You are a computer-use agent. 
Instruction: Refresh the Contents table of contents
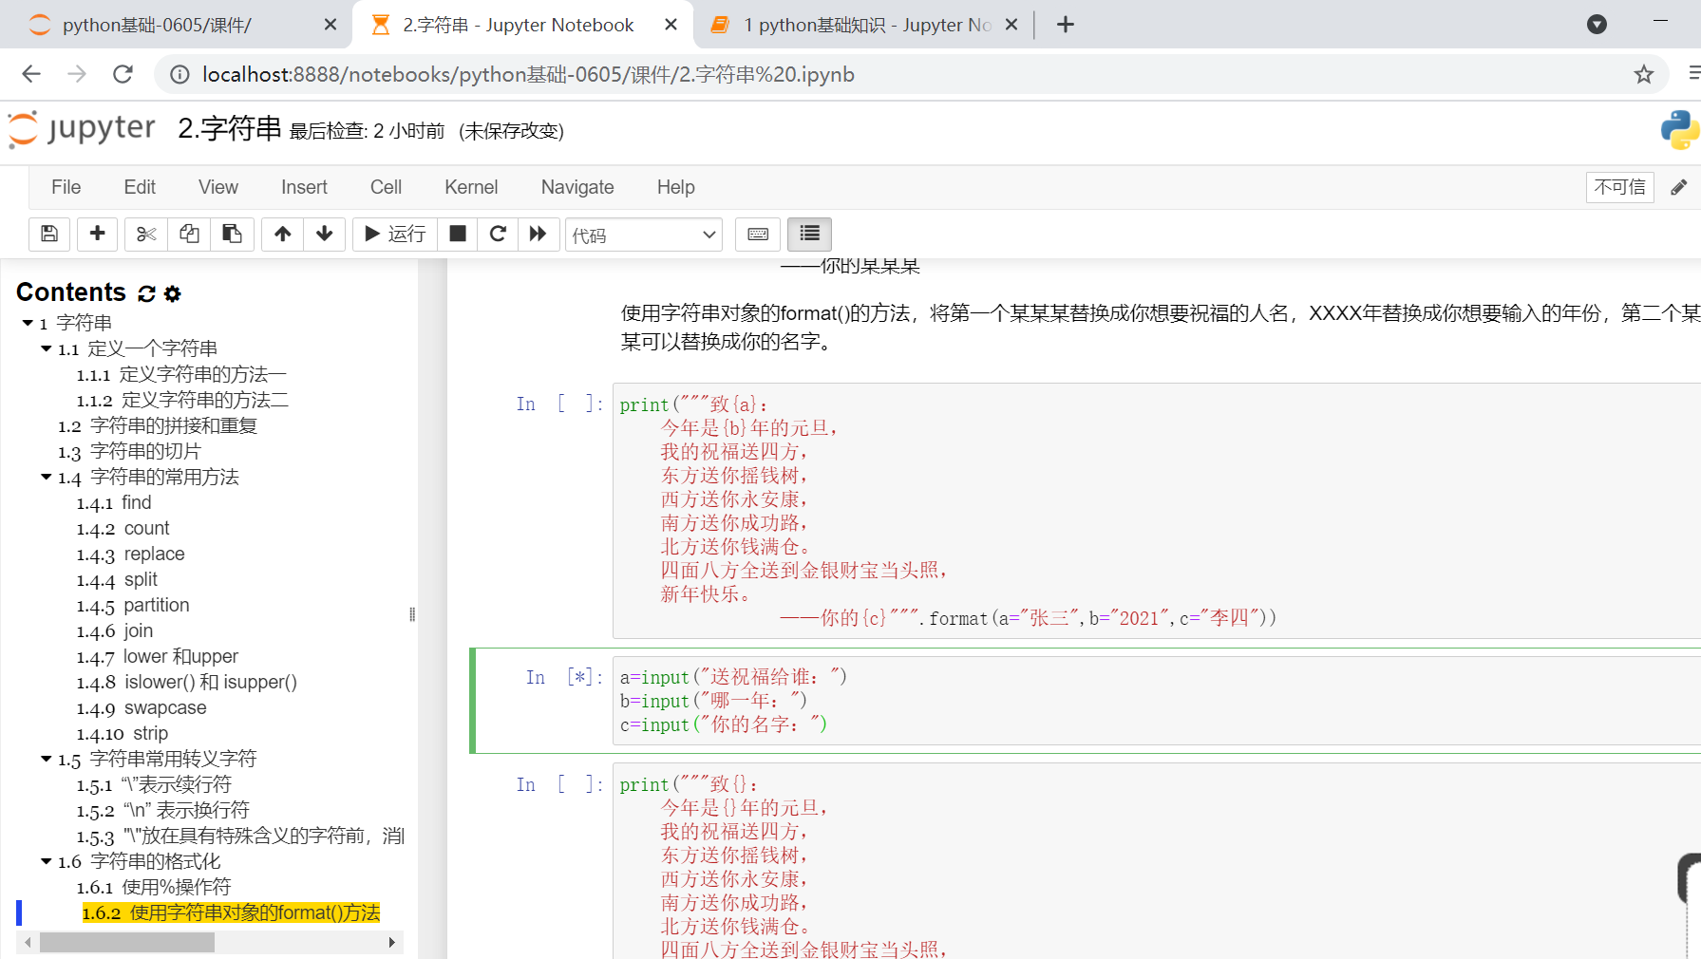pos(146,293)
